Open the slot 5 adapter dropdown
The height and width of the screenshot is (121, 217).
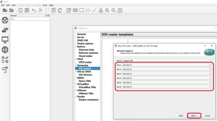[x=167, y=82]
